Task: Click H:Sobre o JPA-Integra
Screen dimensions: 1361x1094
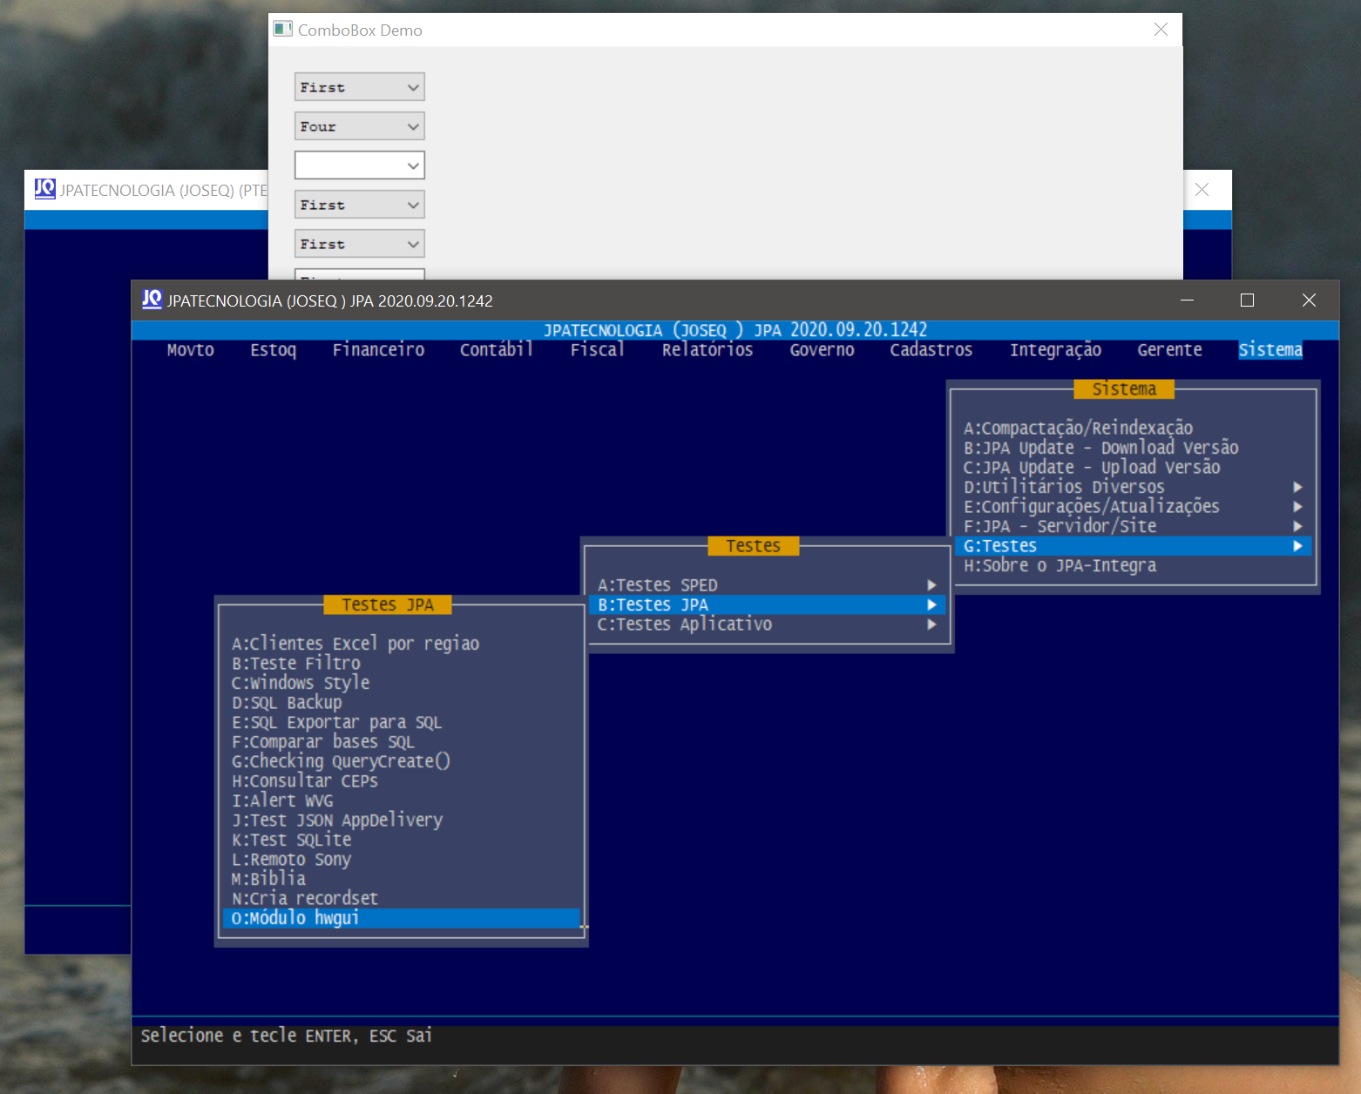Action: 1060,566
